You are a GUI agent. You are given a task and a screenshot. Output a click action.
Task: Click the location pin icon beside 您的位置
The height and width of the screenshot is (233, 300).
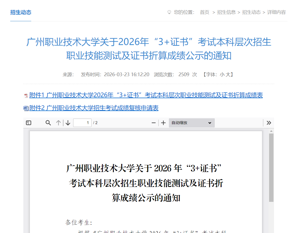[169, 12]
